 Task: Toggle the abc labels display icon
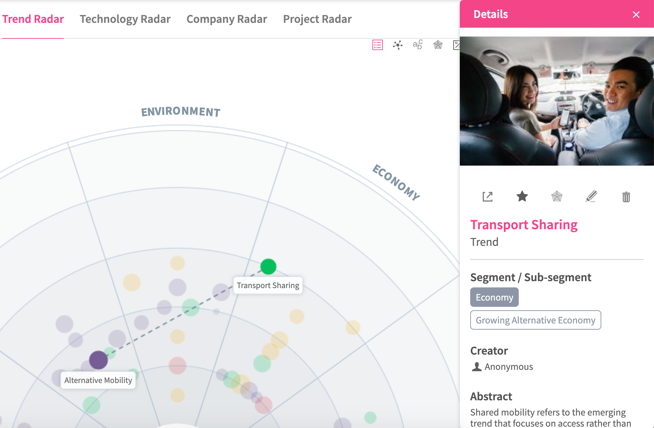(418, 45)
